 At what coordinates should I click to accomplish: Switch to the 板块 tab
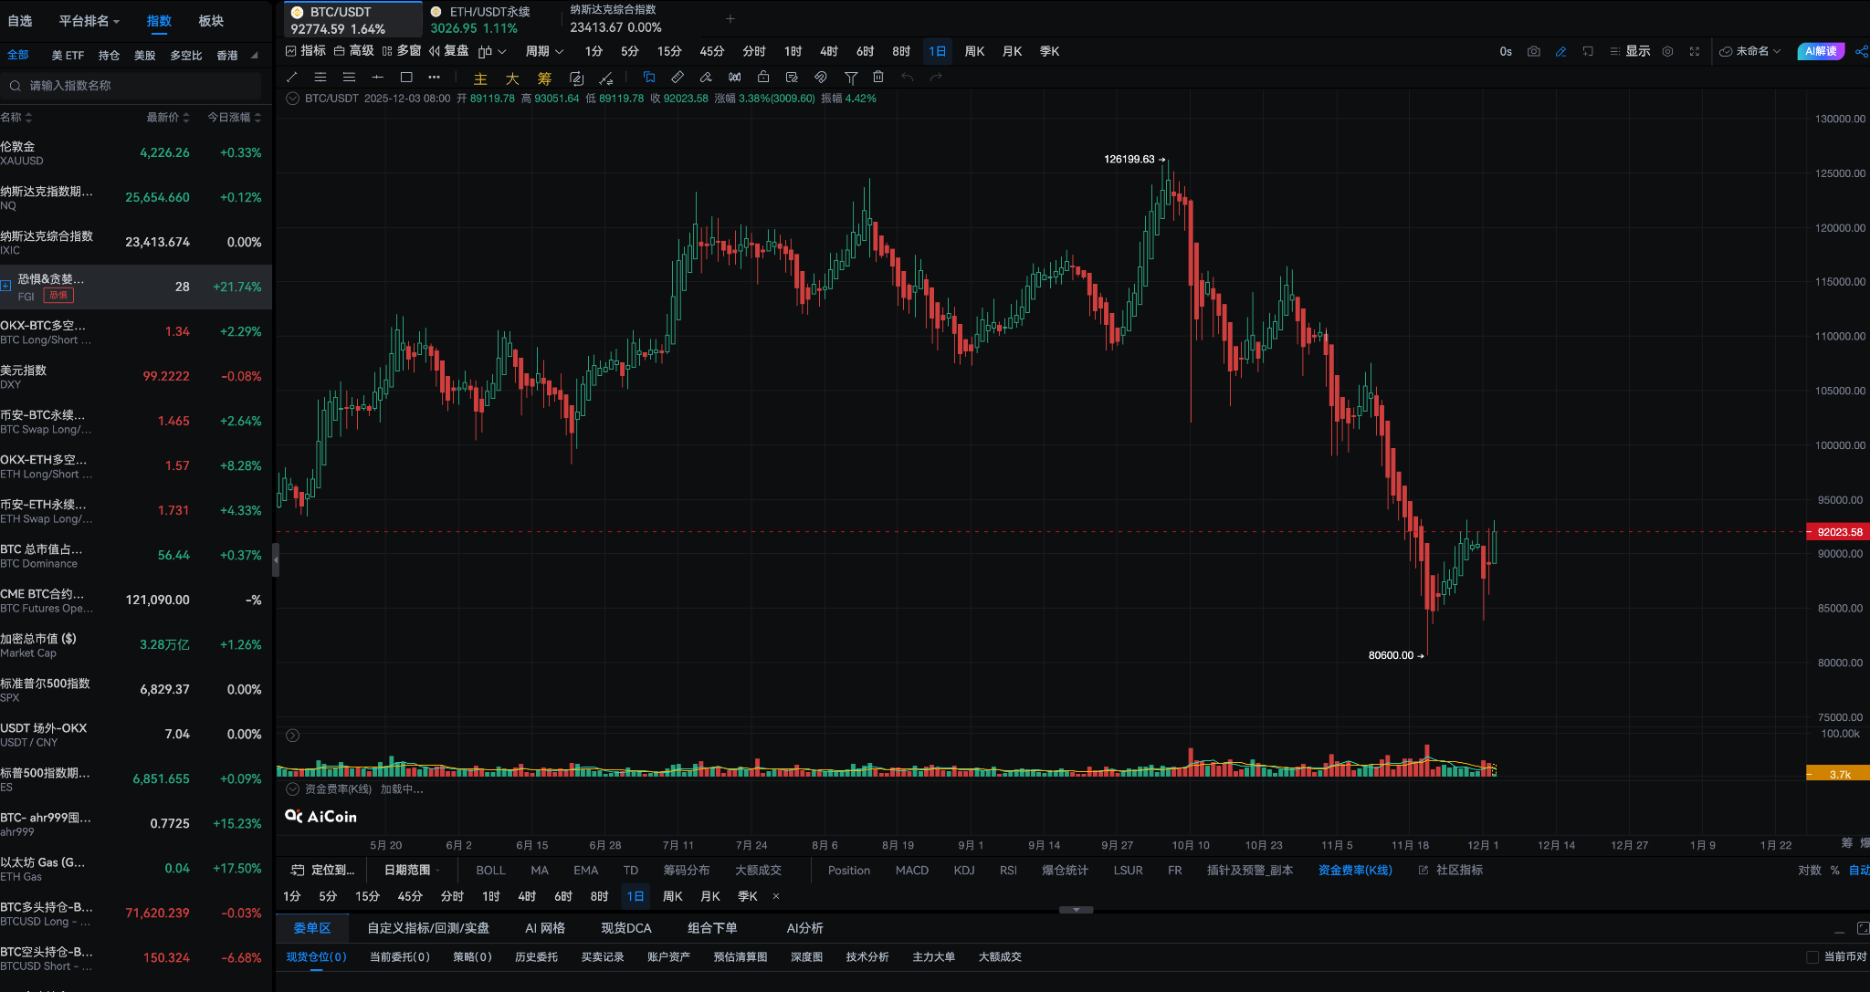(x=211, y=21)
